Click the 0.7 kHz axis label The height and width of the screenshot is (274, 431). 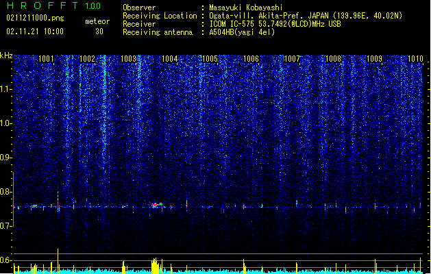5,226
